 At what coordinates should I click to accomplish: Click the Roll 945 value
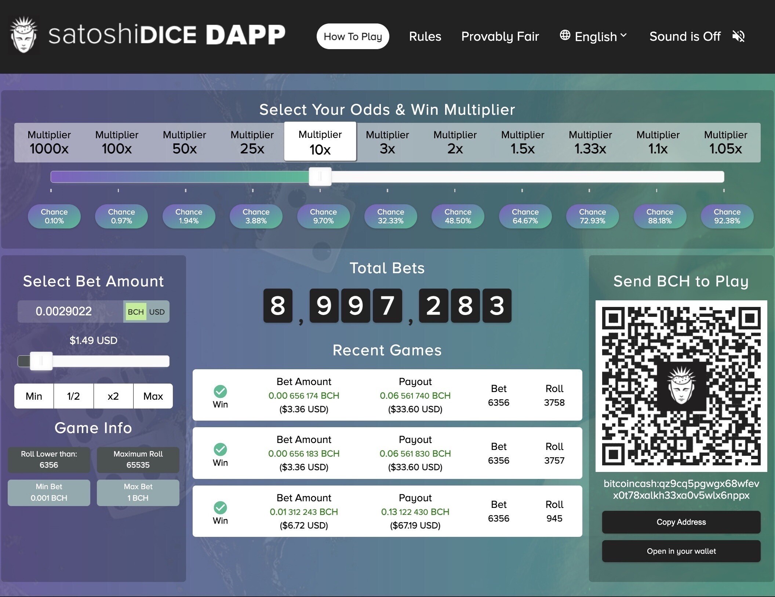pyautogui.click(x=554, y=519)
